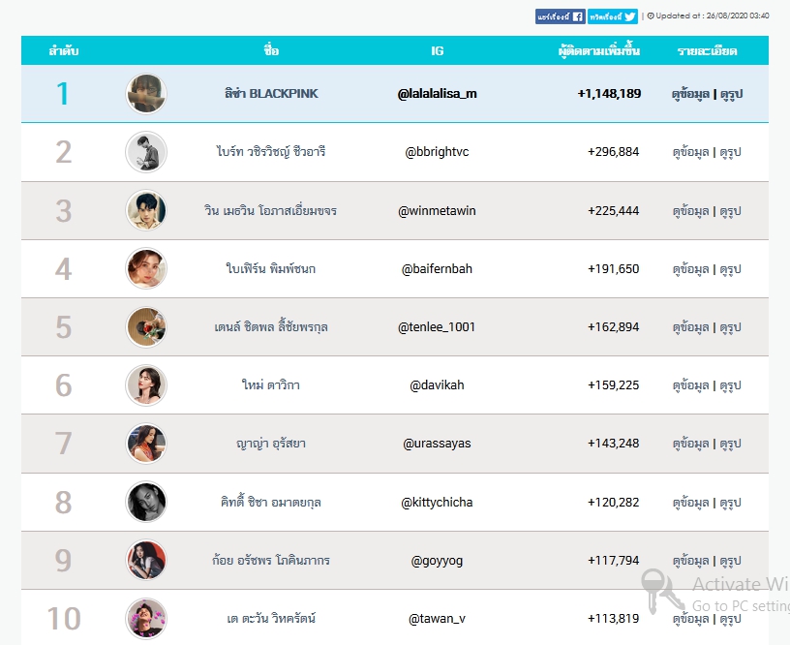Open ดูรูป link in @davikah row

(731, 385)
